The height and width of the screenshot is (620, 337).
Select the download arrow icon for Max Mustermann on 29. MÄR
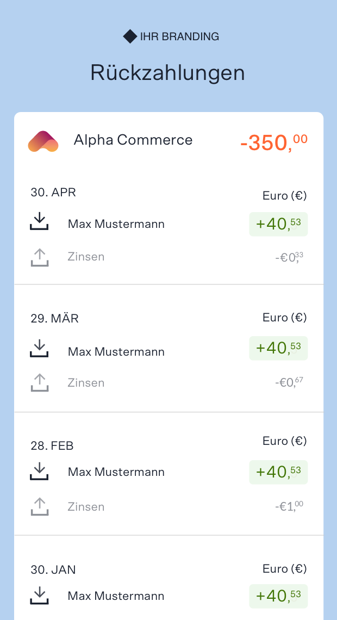39,349
